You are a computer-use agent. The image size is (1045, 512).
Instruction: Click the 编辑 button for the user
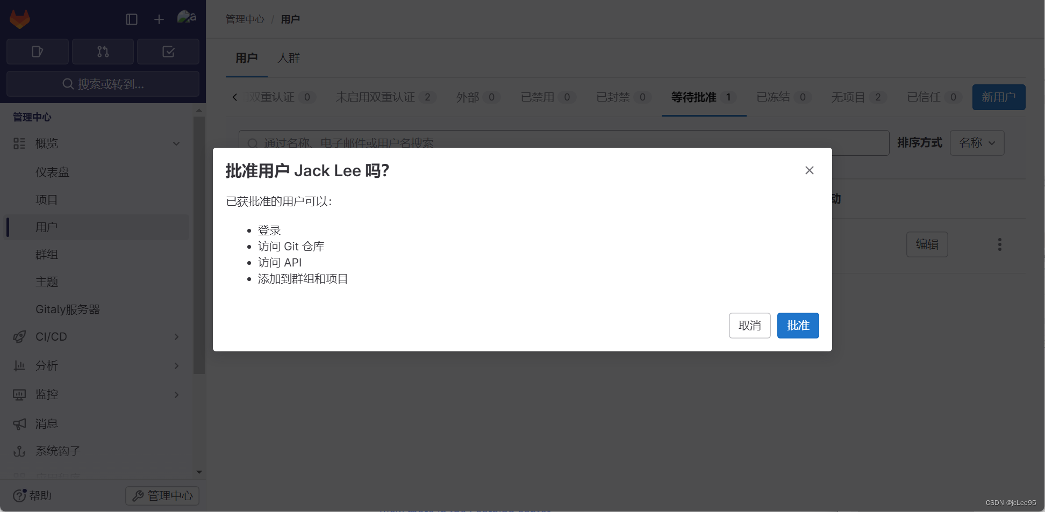[x=927, y=244]
